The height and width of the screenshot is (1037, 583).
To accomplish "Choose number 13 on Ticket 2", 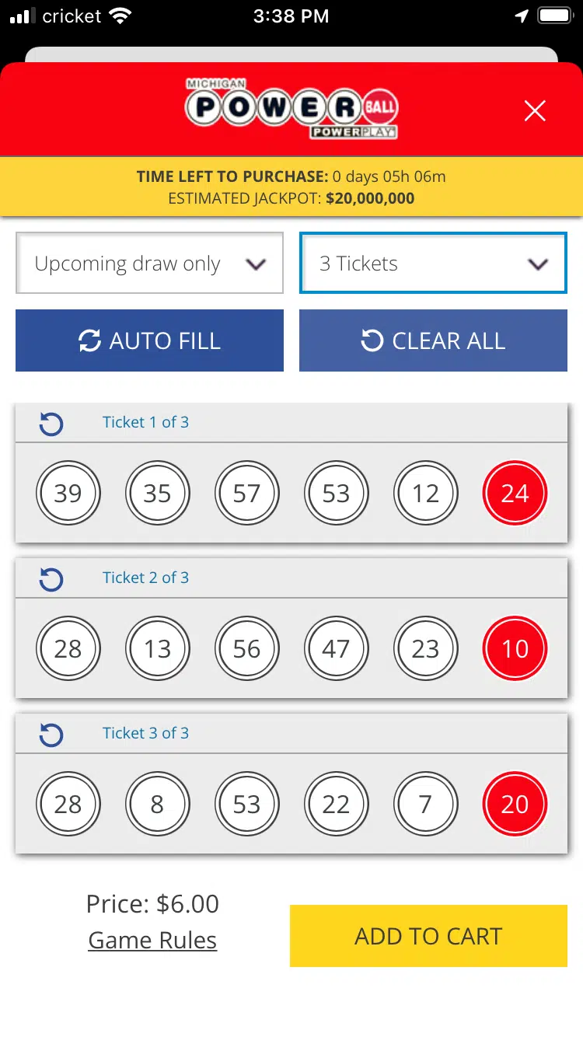I will pyautogui.click(x=157, y=649).
